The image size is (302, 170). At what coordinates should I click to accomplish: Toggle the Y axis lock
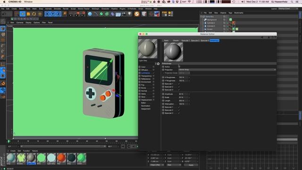53,14
